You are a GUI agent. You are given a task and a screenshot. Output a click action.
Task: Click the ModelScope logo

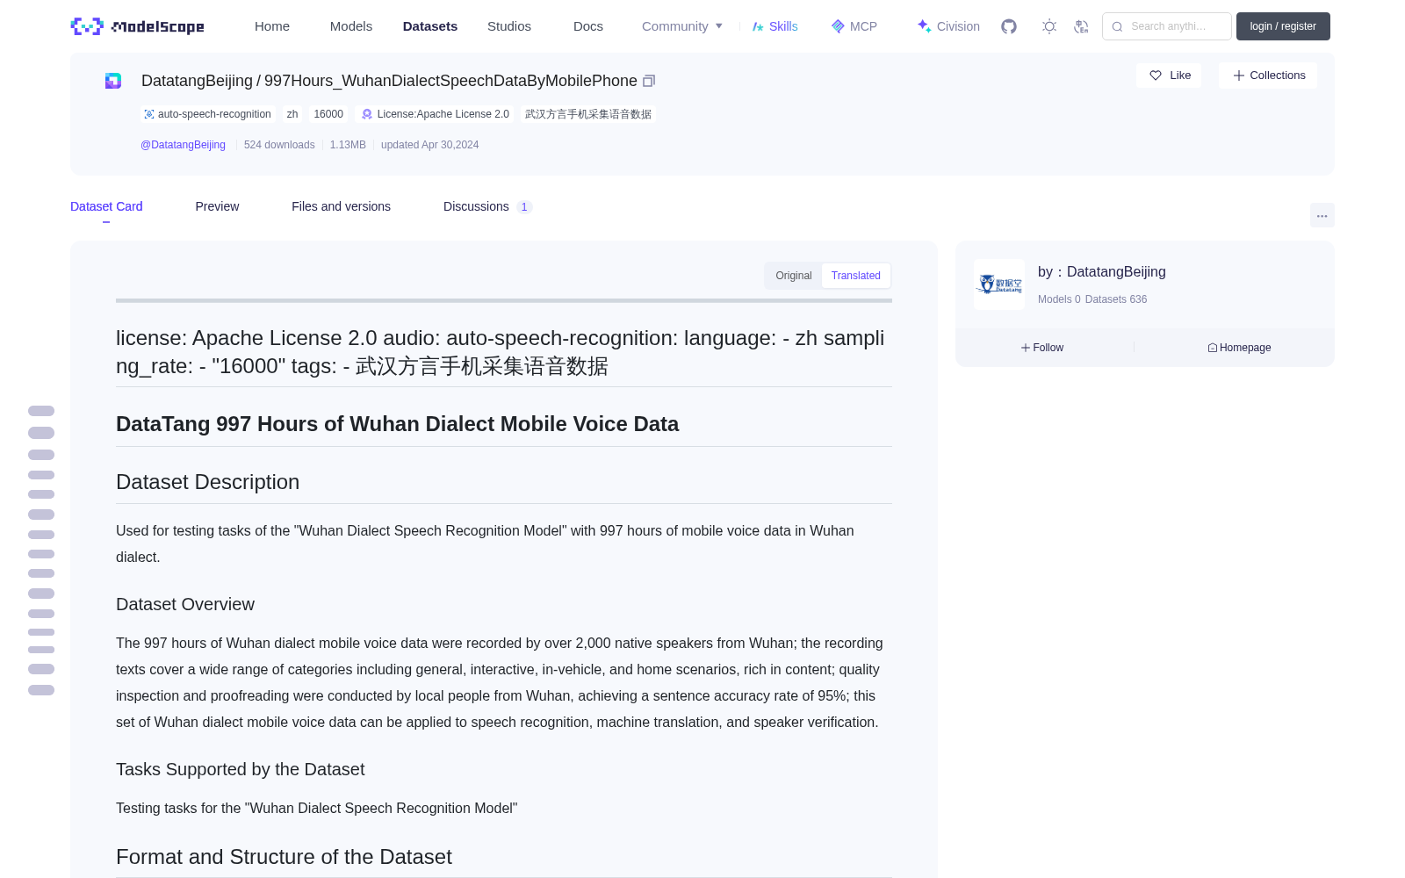tap(137, 26)
